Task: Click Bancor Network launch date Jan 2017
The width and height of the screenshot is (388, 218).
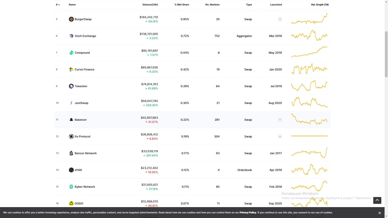Action: point(276,153)
